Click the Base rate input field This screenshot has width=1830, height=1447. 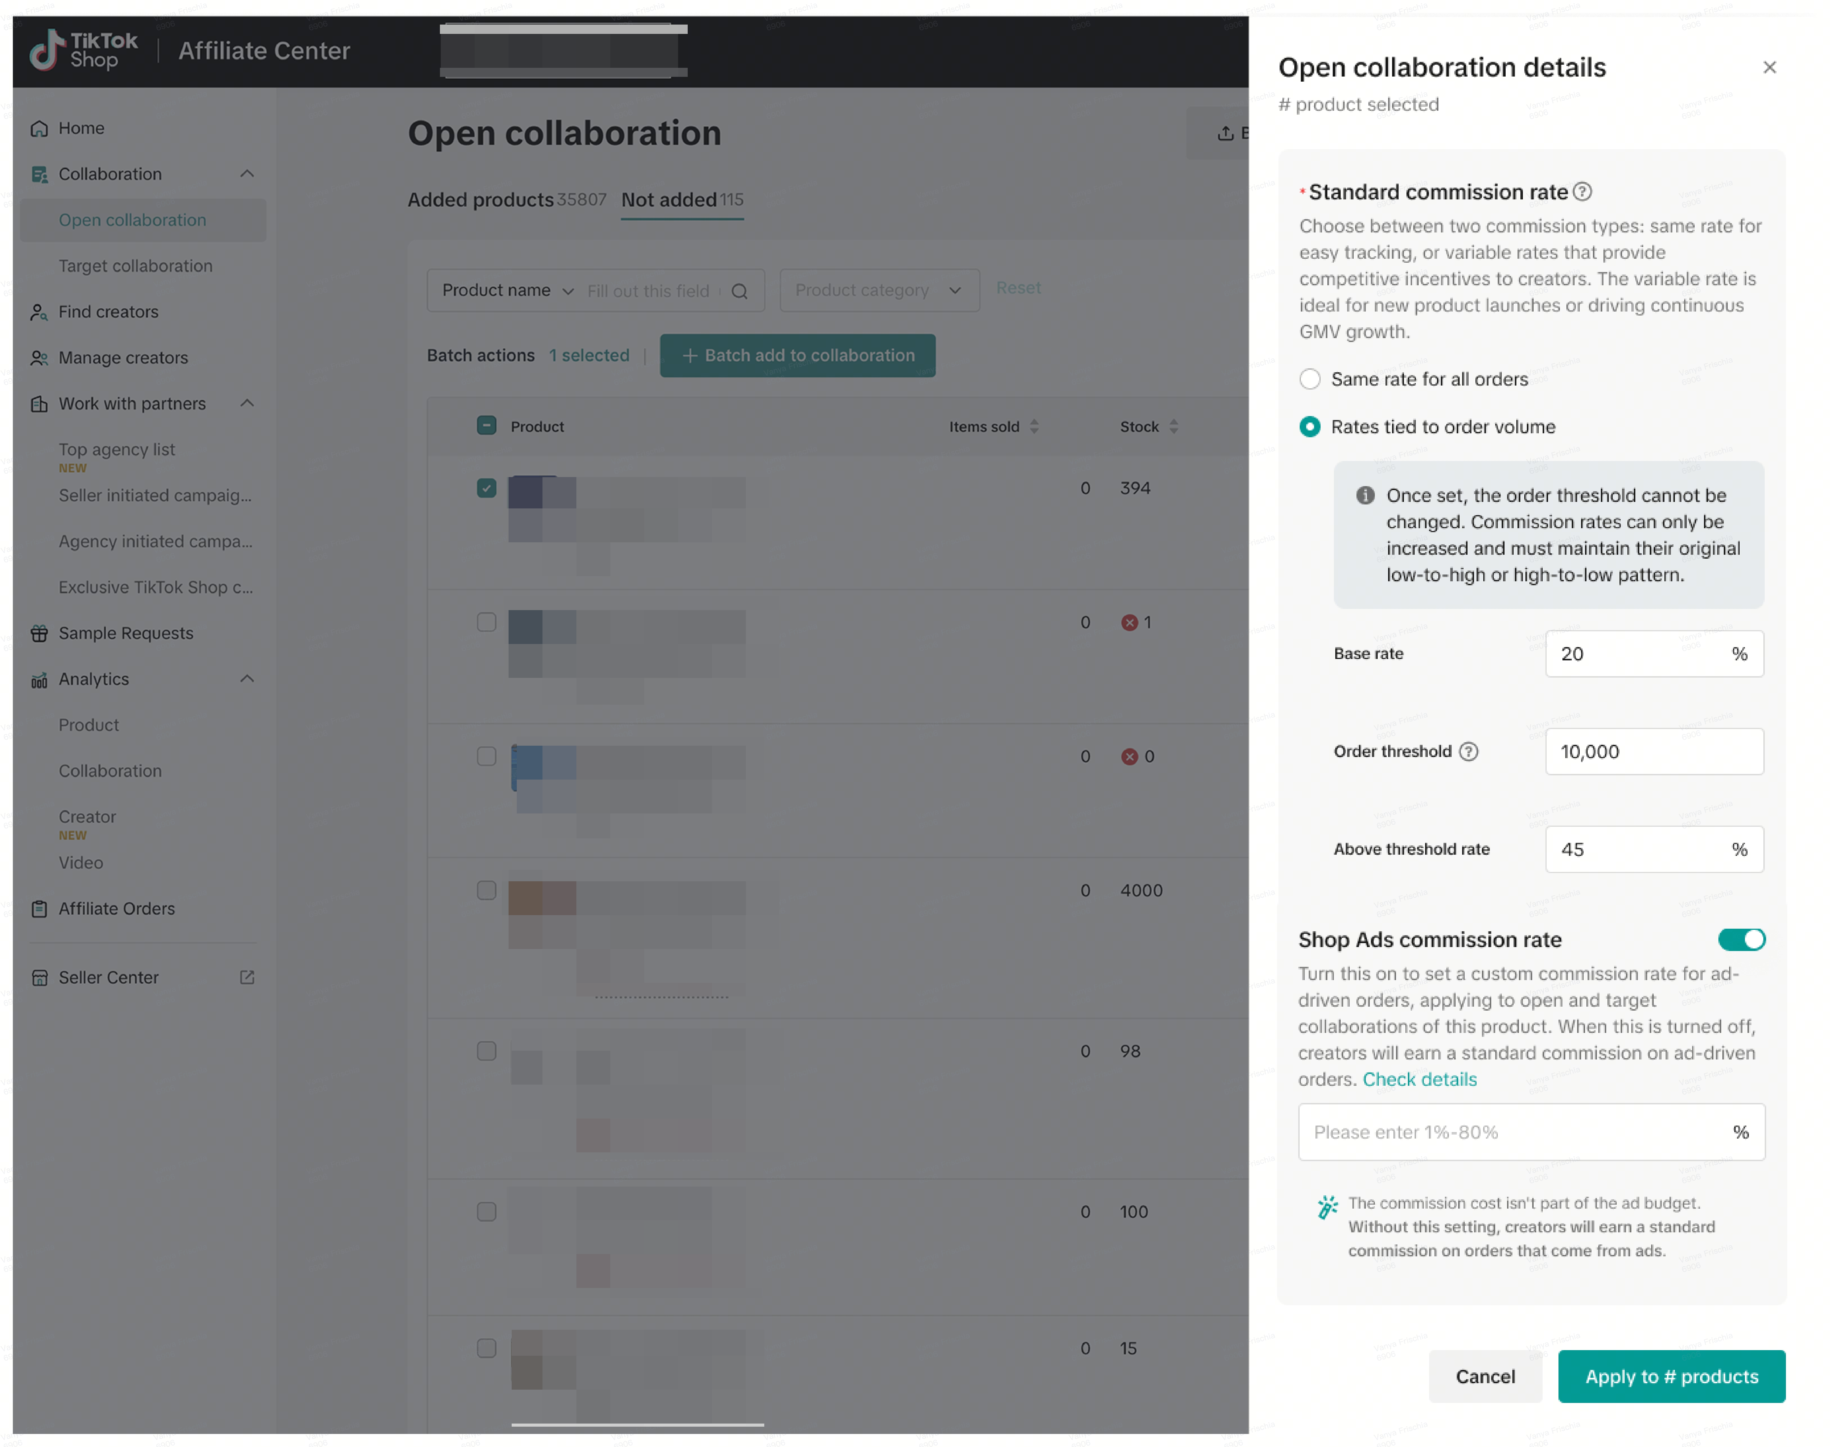[x=1639, y=654]
